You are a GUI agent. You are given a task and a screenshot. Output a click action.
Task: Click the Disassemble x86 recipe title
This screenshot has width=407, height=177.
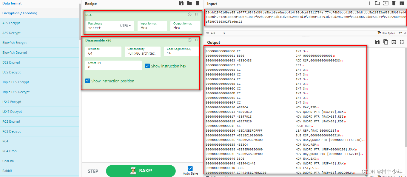click(98, 40)
